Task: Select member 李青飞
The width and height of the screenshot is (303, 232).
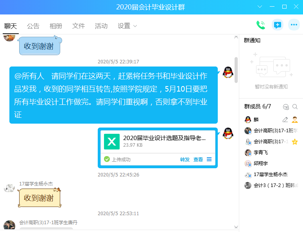Action: 271,153
